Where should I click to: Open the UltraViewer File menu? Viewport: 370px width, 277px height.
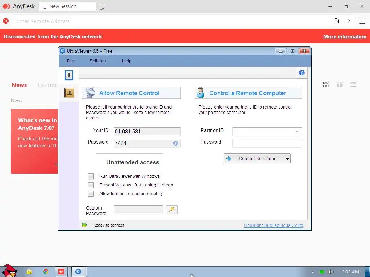click(x=70, y=61)
